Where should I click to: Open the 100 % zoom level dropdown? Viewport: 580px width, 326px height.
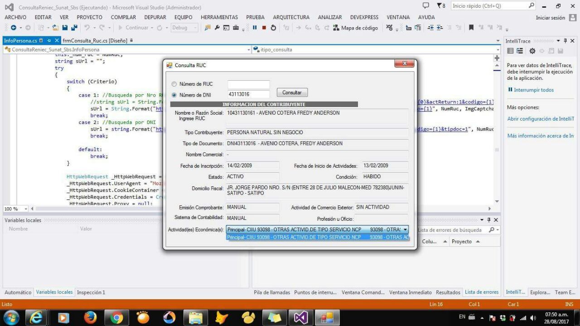pyautogui.click(x=25, y=209)
